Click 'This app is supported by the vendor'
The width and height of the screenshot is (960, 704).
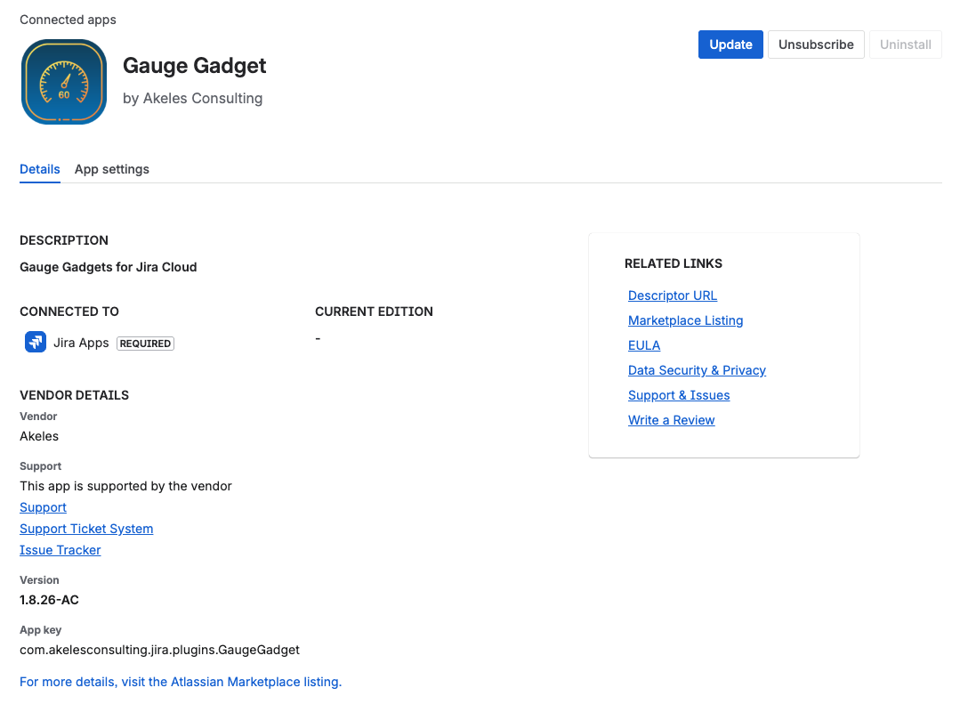point(125,486)
